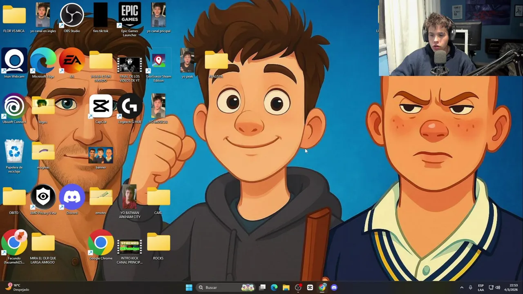
Task: Open the FLOR VS MICA folder
Action: pos(14,18)
